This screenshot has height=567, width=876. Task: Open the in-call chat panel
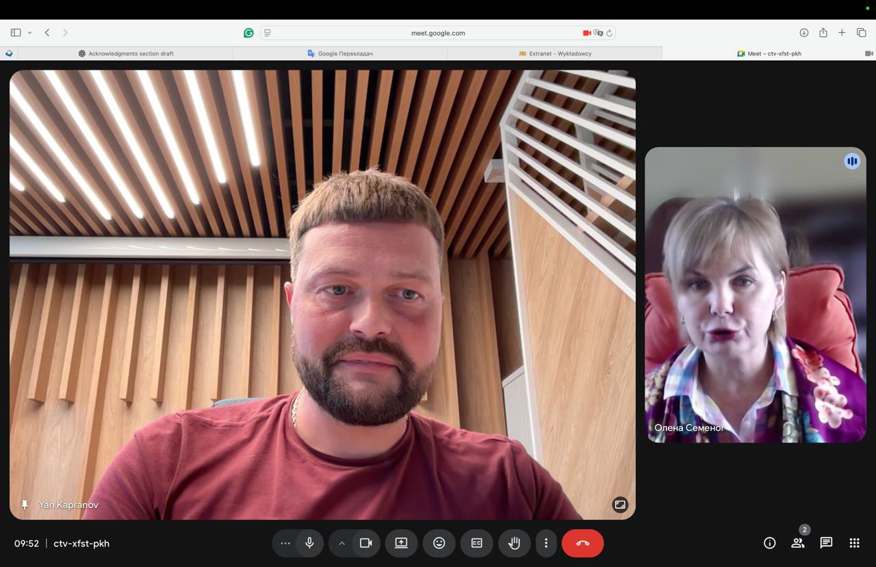coord(826,543)
